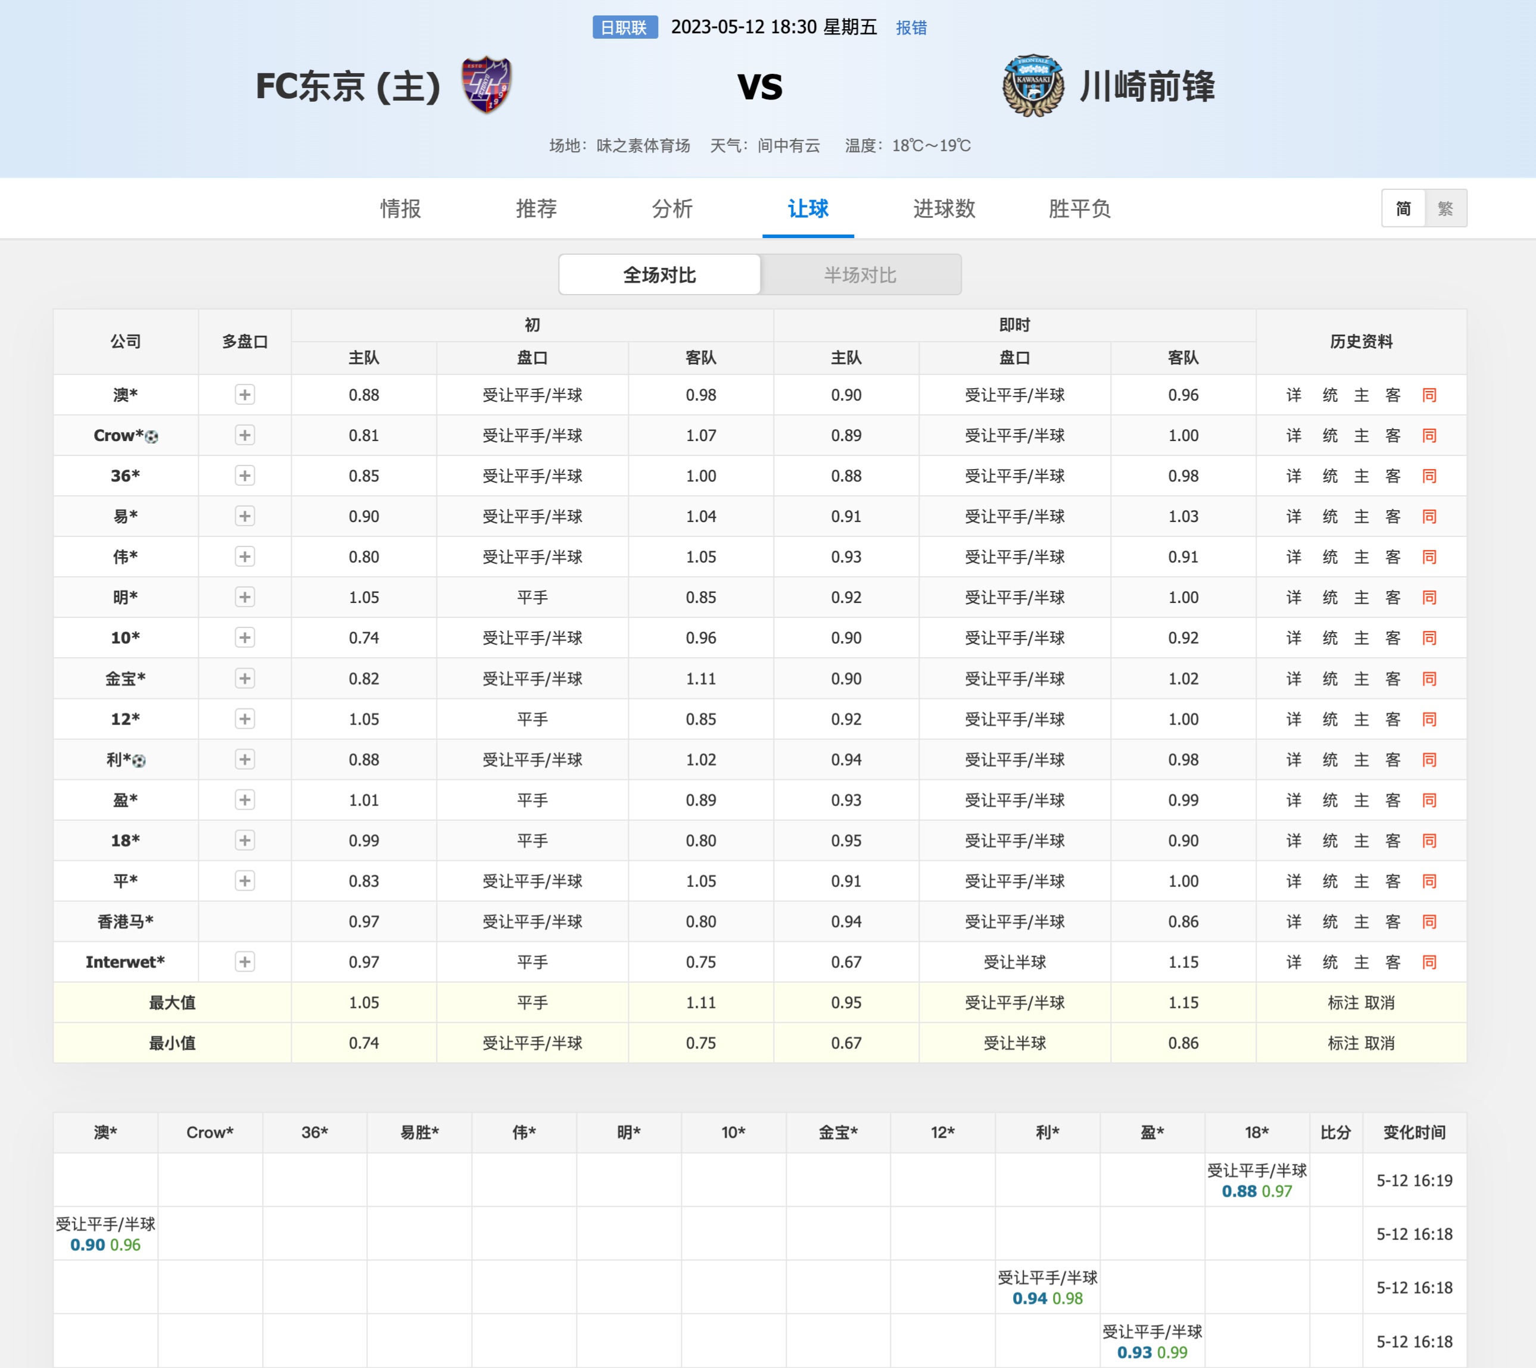Screen dimensions: 1536x1368
Task: Open 统 statistics for Crow* row
Action: pos(1330,436)
